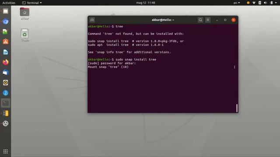Click the terminal title akbar@Hello: ~
This screenshot has height=157, width=280.
(x=163, y=20)
